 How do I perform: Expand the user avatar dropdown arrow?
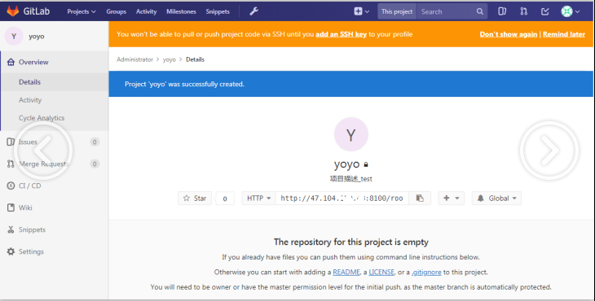[577, 11]
